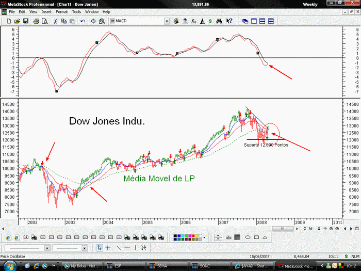Click the f(x) indicator builder icon
The width and height of the screenshot is (361, 271).
193,21
